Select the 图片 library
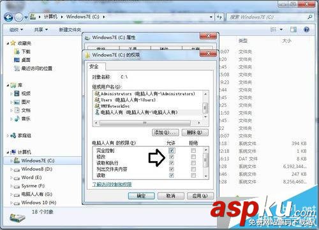Screen dimensions: 319x230 click(x=22, y=102)
